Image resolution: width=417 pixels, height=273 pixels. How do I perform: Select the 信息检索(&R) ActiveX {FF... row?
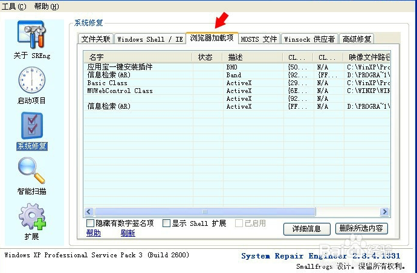[x=237, y=106]
